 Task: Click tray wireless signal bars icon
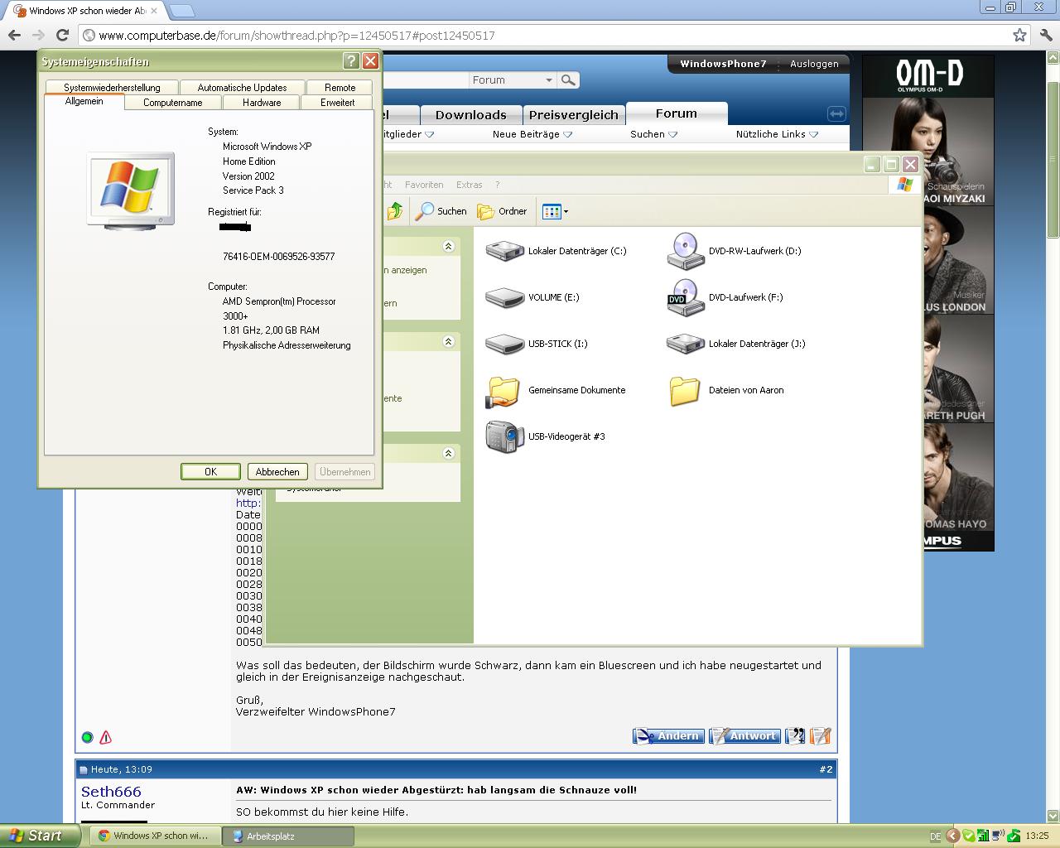983,836
